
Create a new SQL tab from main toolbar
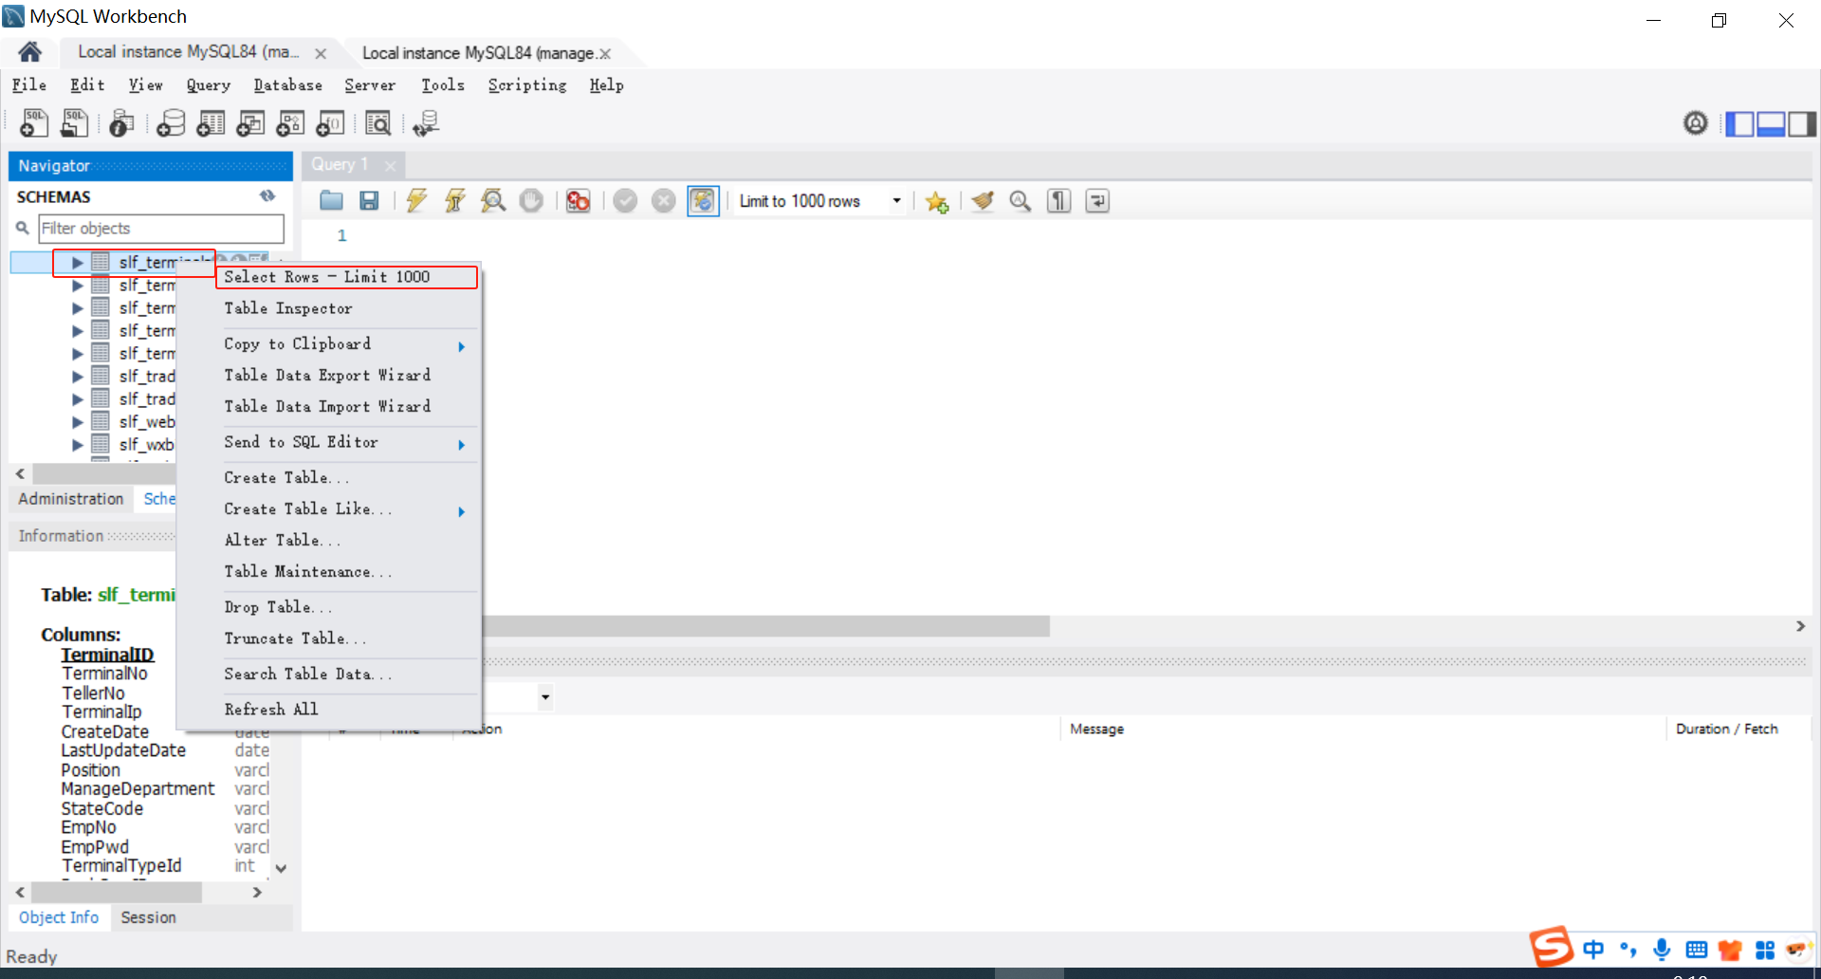[34, 123]
